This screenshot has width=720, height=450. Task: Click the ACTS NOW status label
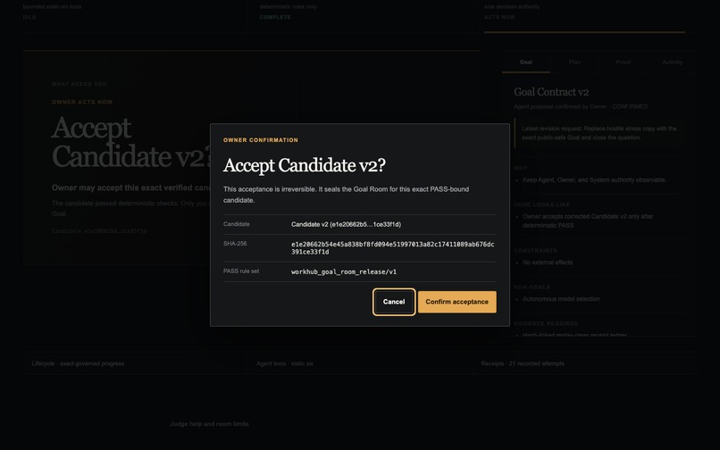pos(499,17)
